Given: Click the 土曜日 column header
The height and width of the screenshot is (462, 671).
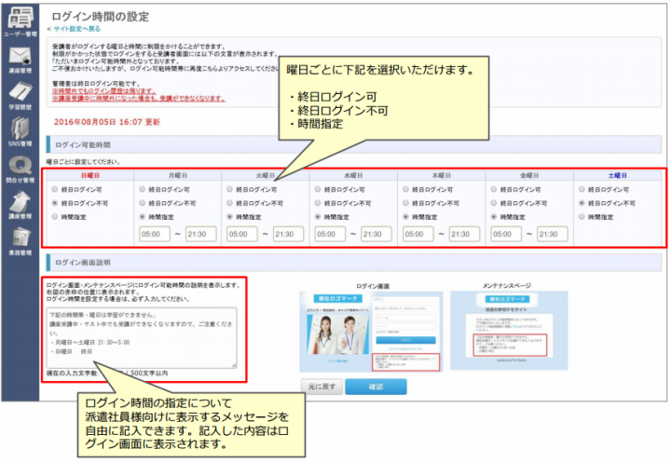Looking at the screenshot, I should (x=617, y=175).
